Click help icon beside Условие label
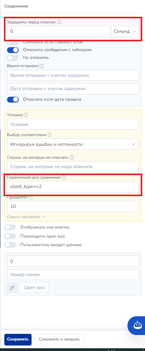The height and width of the screenshot is (351, 145). pos(26,115)
